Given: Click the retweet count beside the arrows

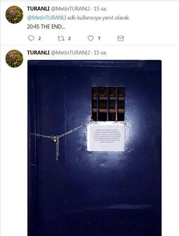Looking at the screenshot, I should pos(69,39).
